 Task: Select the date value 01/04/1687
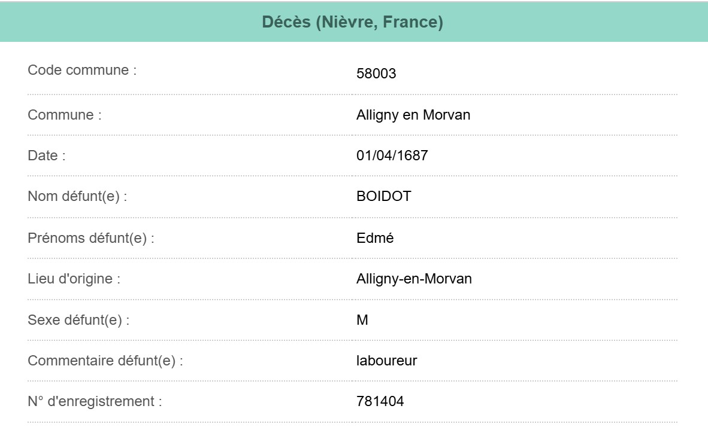pos(392,155)
